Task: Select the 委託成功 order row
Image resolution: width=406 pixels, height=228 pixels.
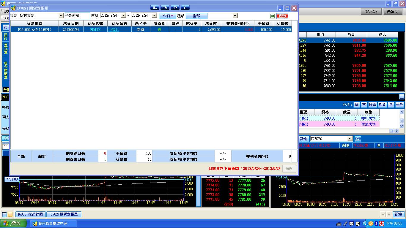Action: (x=339, y=118)
